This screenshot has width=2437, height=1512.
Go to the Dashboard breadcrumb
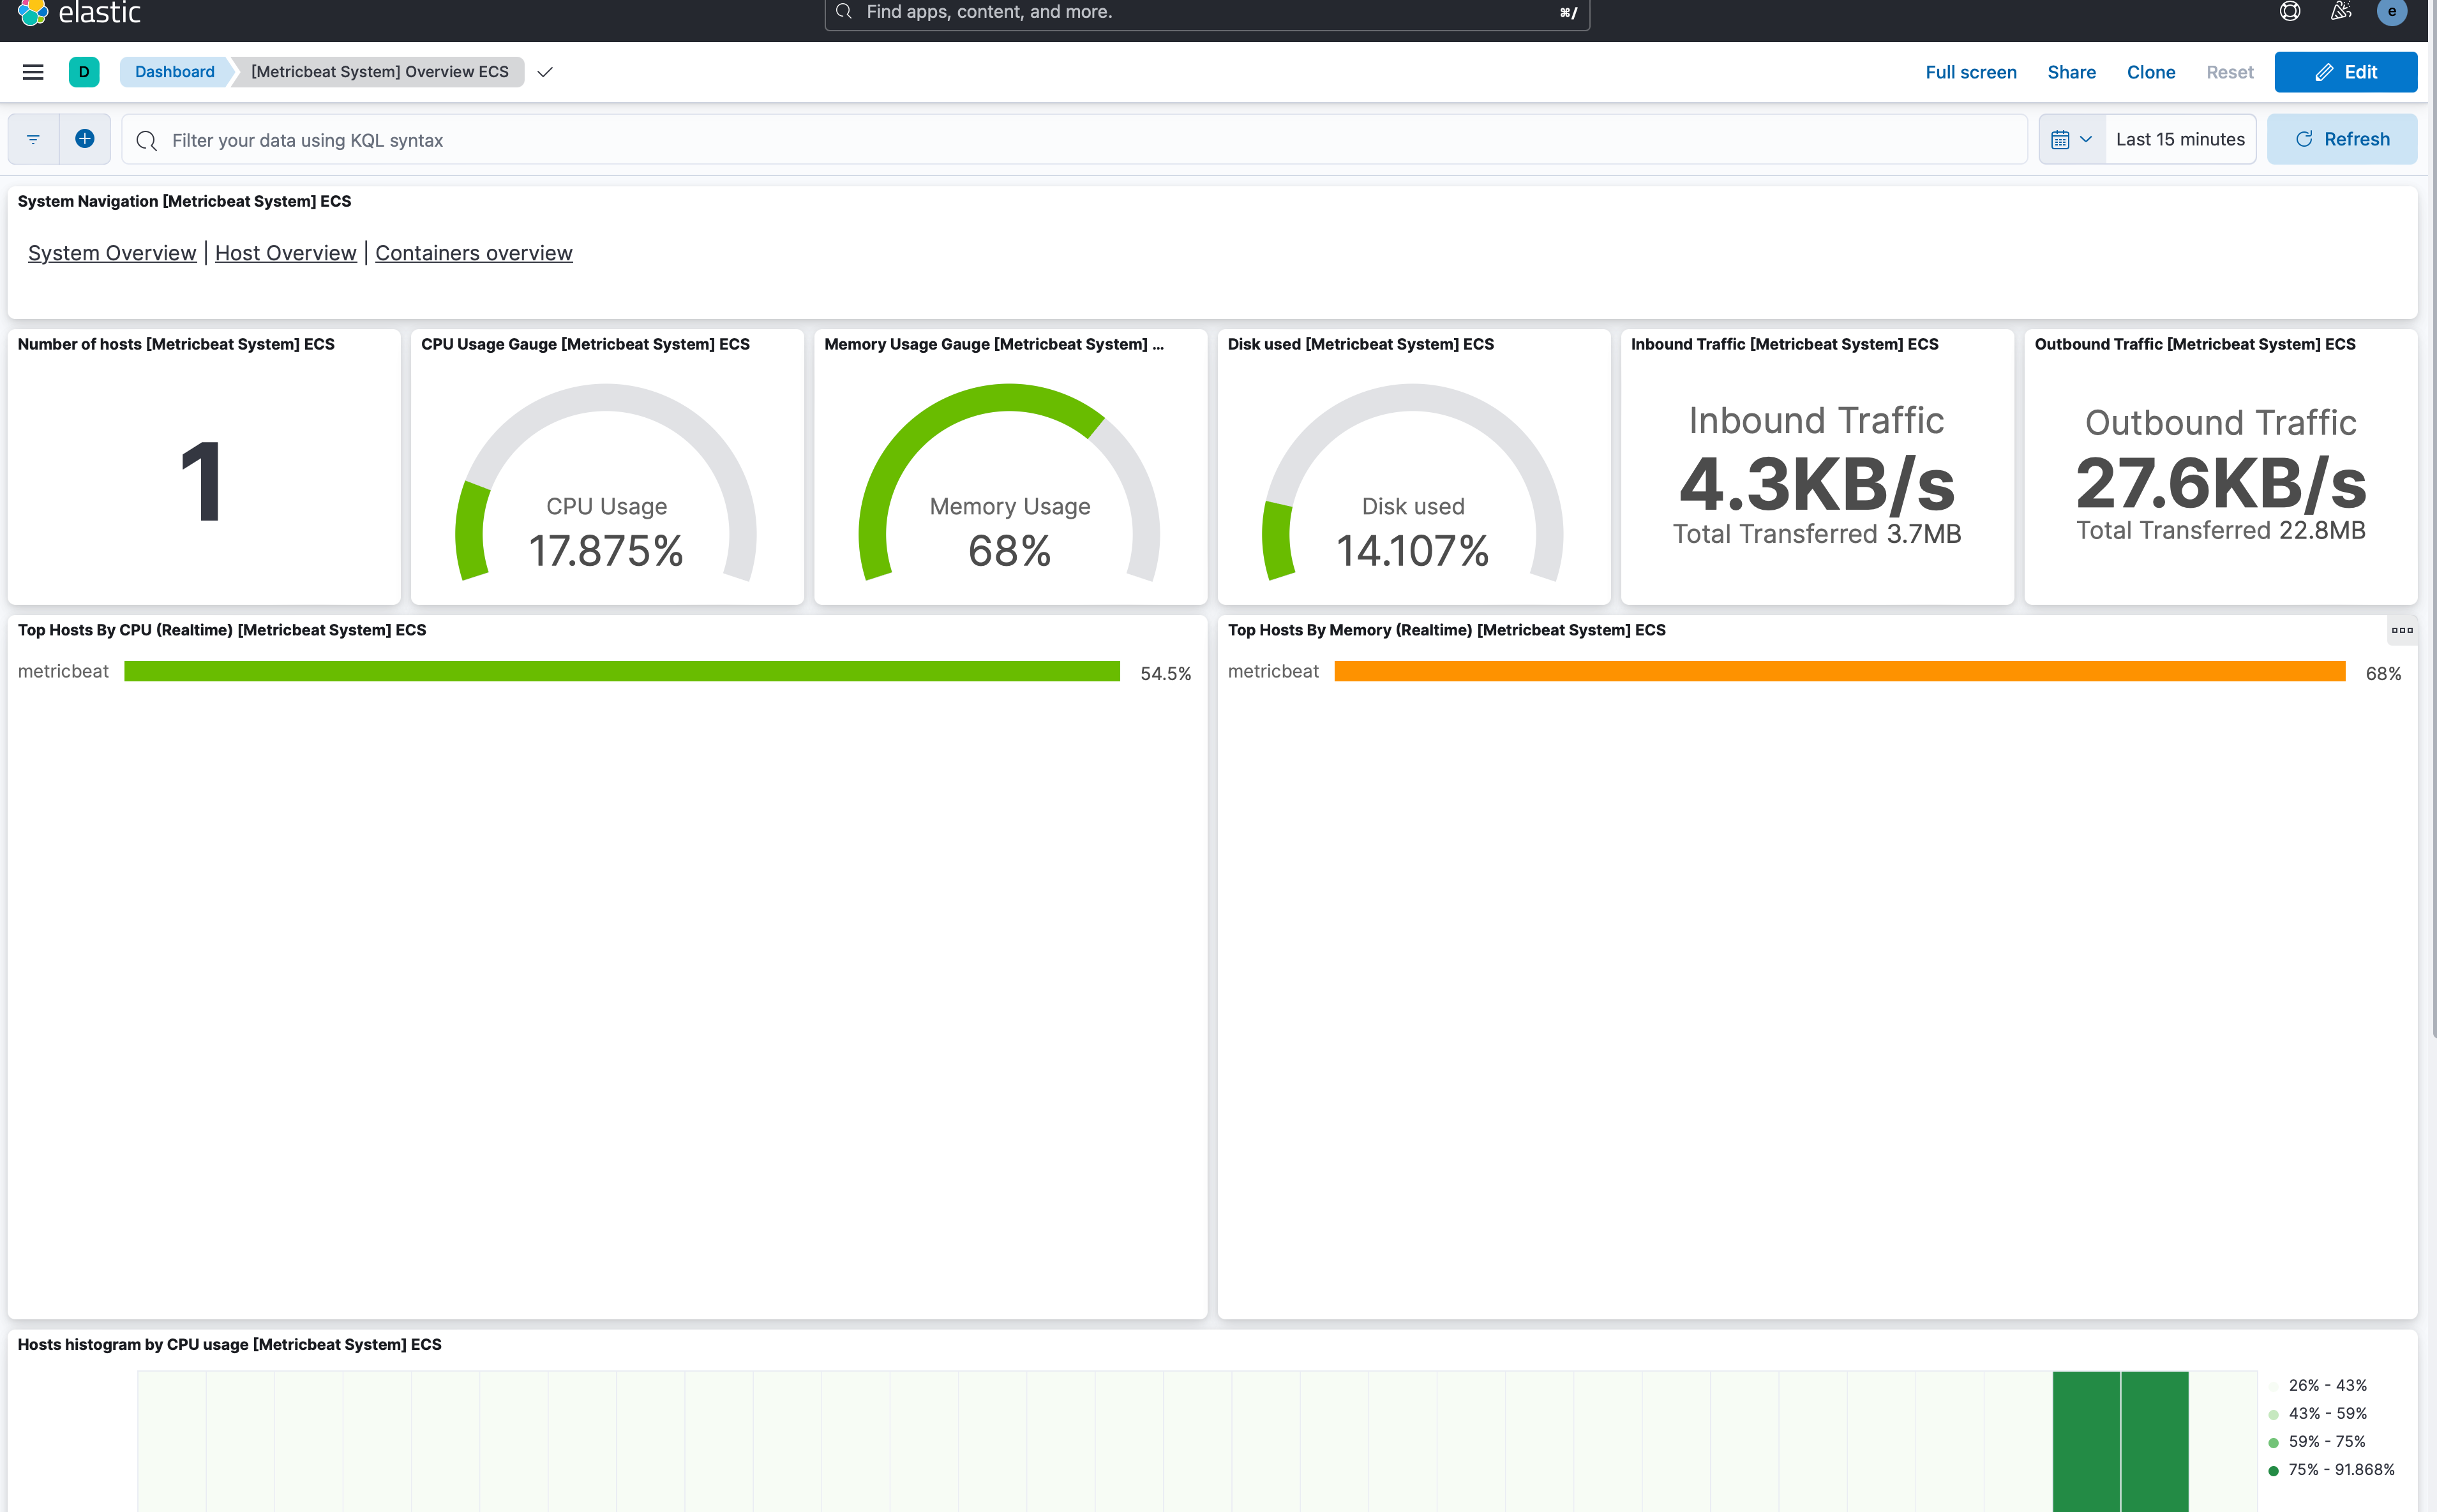click(175, 72)
